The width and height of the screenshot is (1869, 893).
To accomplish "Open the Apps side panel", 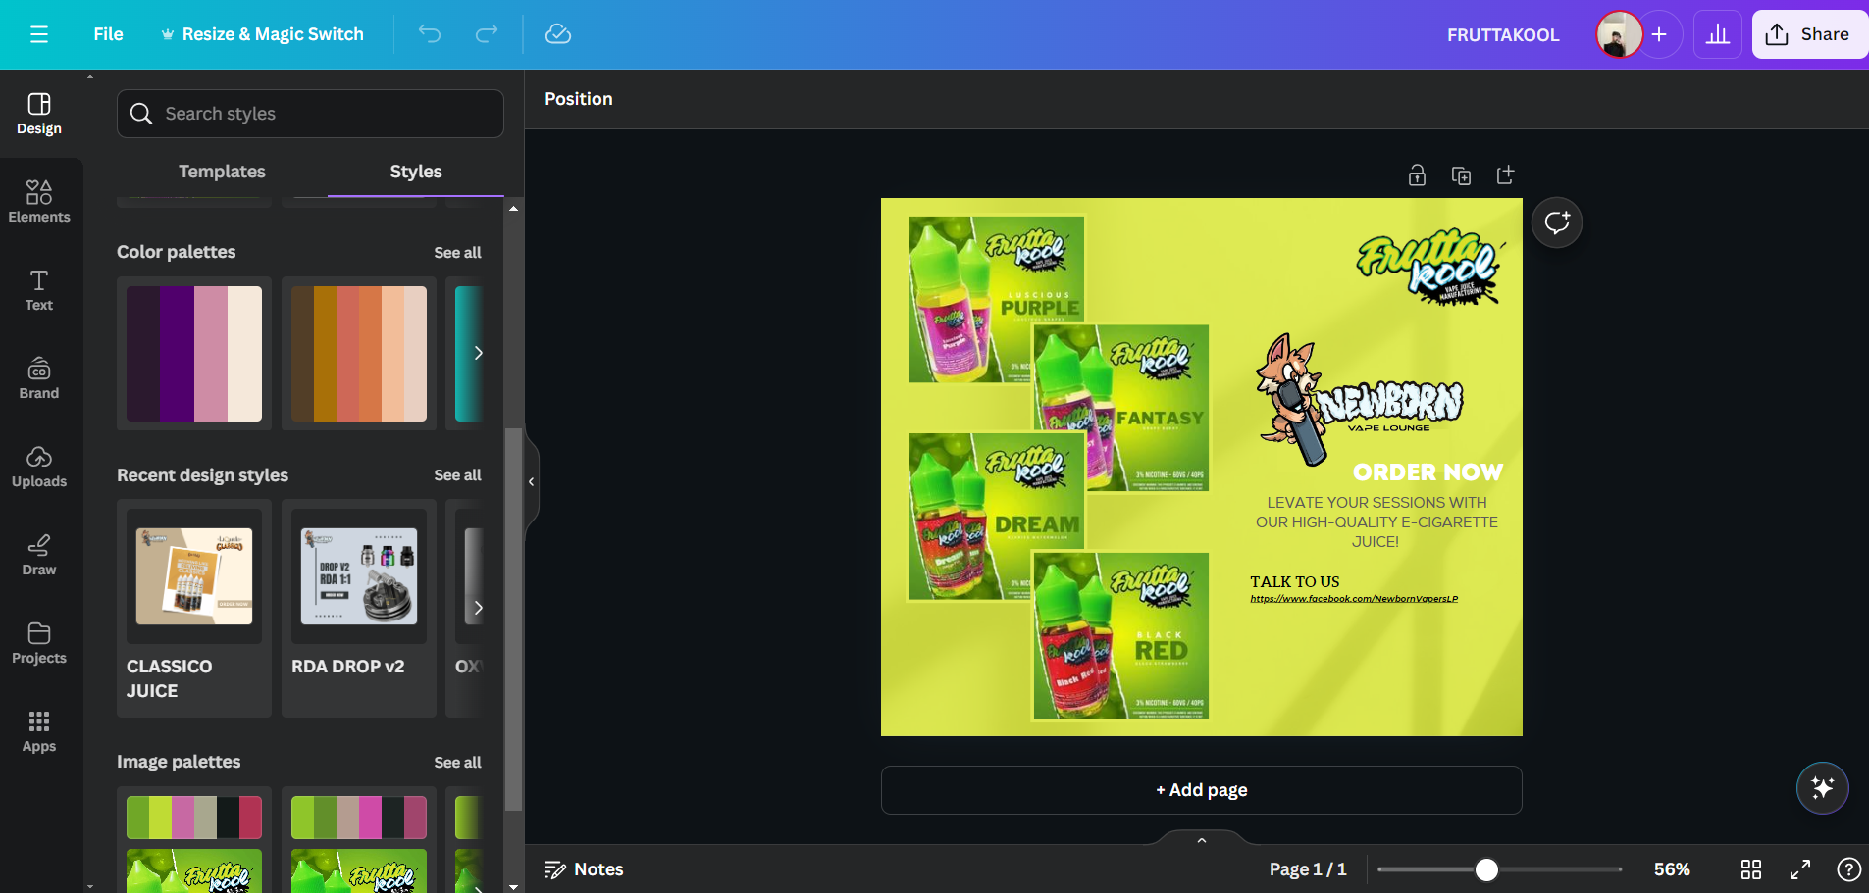I will tap(39, 731).
